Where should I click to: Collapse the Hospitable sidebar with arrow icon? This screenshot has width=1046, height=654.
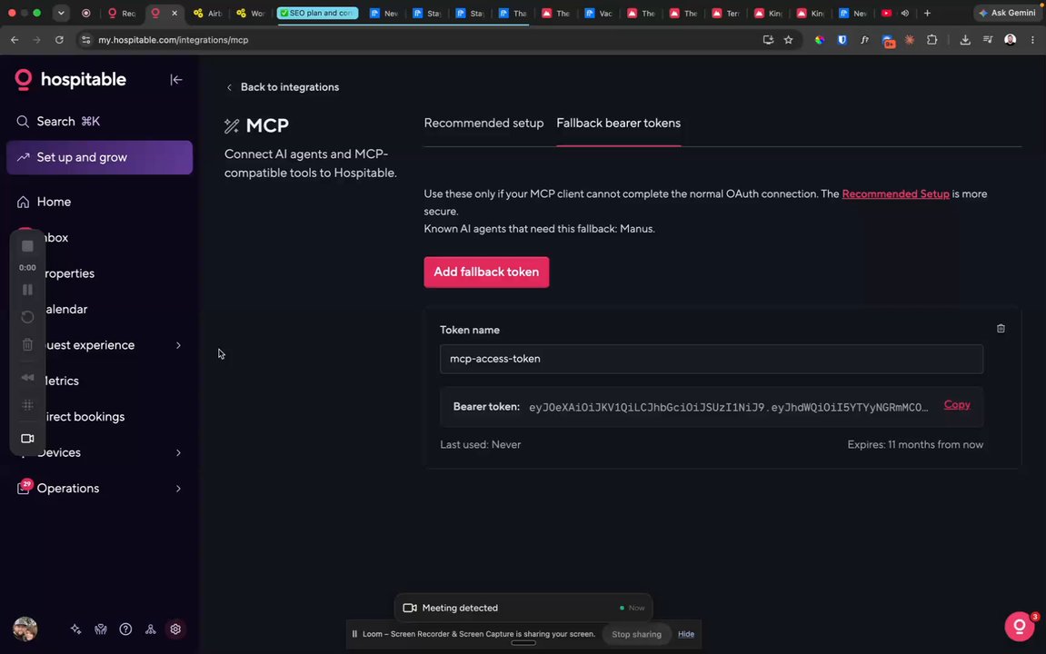tap(176, 80)
